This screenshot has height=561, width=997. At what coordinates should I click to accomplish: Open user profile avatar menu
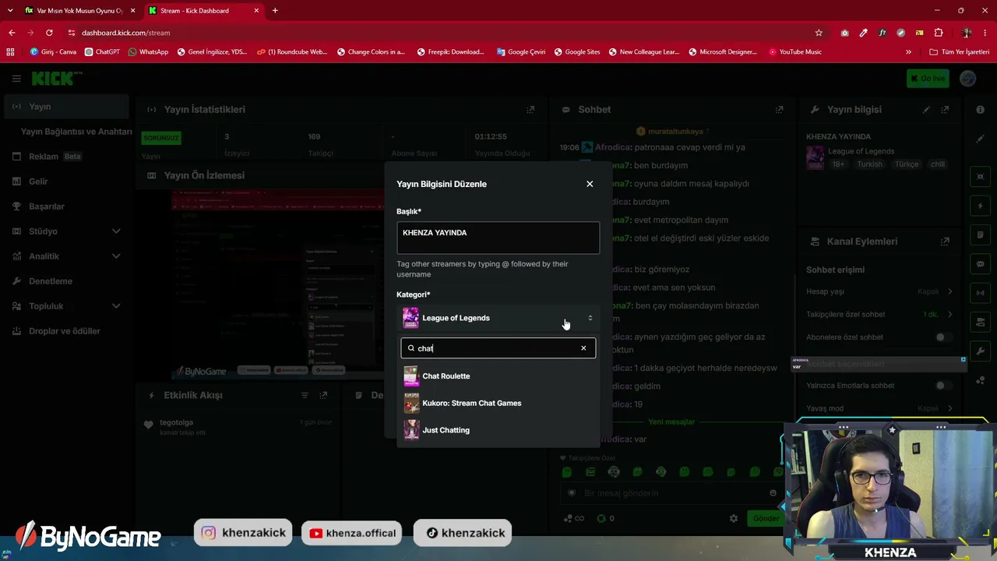[x=968, y=79]
